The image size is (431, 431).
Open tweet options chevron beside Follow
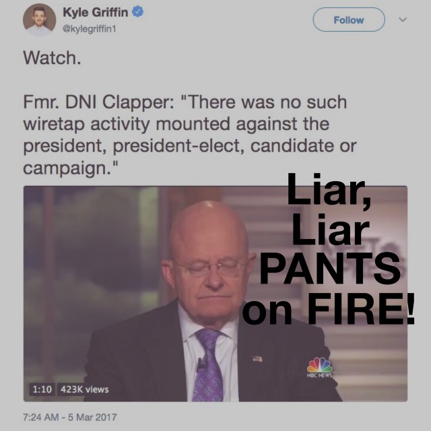click(x=403, y=20)
